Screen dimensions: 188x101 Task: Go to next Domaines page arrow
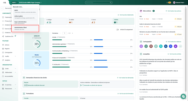click(x=72, y=33)
